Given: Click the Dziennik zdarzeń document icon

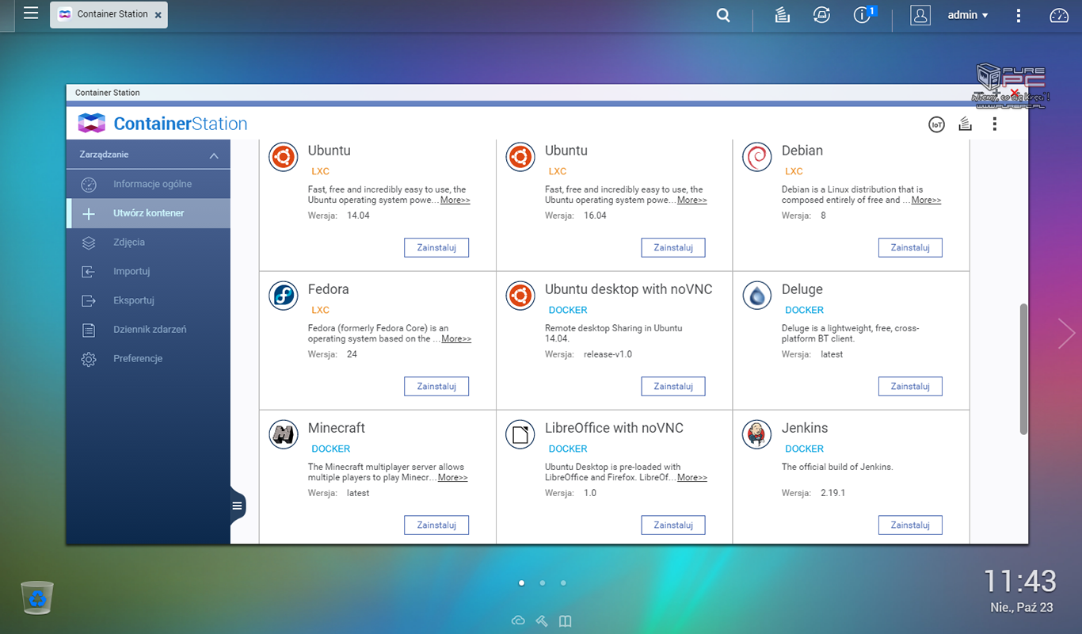Looking at the screenshot, I should [x=89, y=330].
